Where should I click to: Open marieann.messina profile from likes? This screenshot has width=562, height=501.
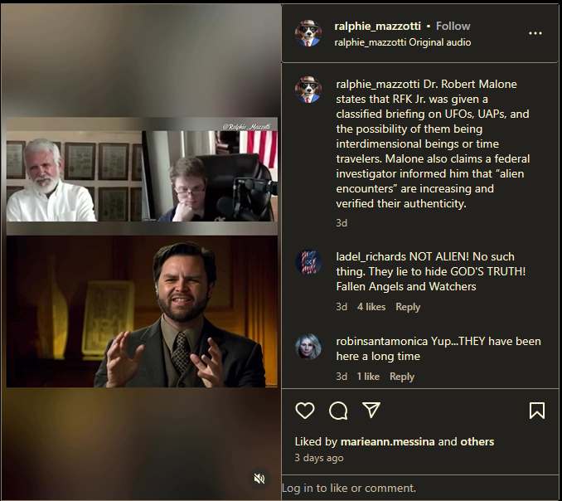(x=387, y=441)
